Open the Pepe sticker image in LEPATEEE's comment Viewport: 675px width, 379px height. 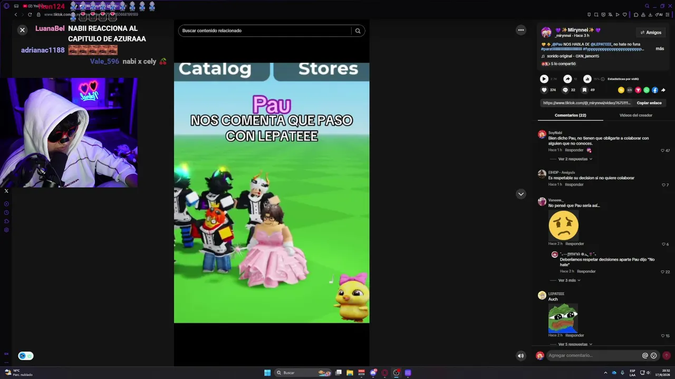(x=563, y=317)
